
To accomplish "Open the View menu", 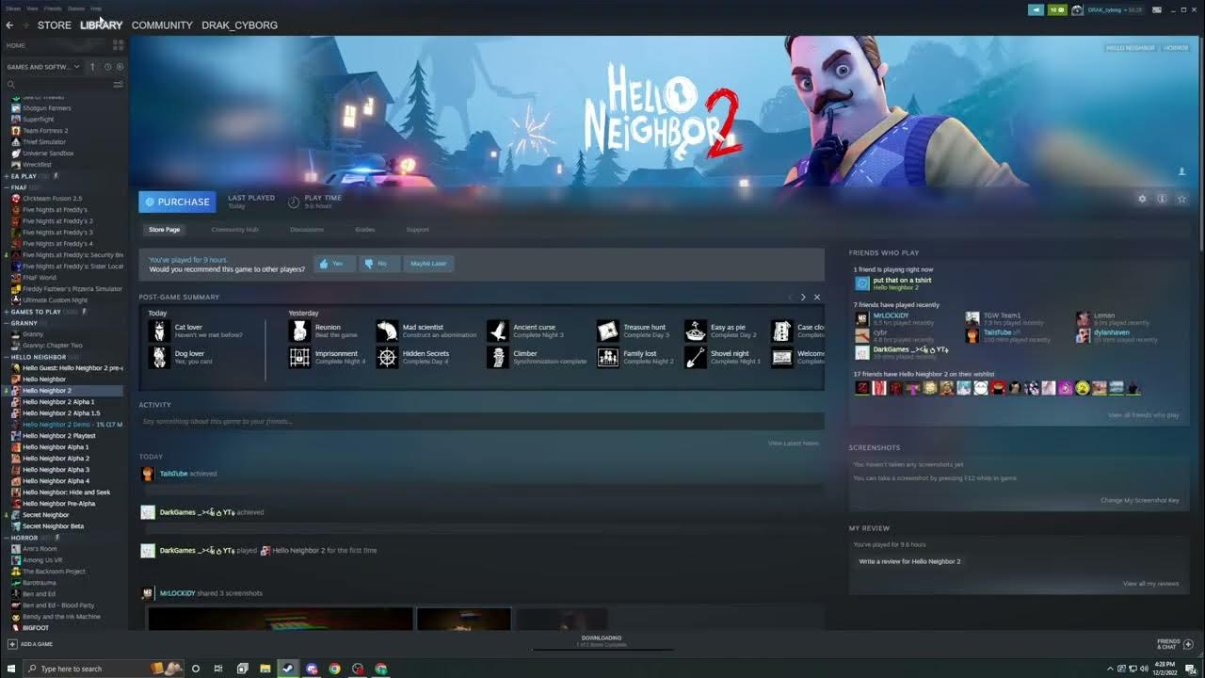I will coord(33,8).
